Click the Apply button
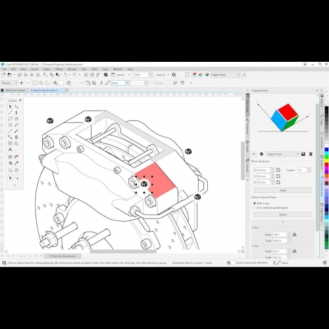This screenshot has height=329, width=329. click(283, 190)
